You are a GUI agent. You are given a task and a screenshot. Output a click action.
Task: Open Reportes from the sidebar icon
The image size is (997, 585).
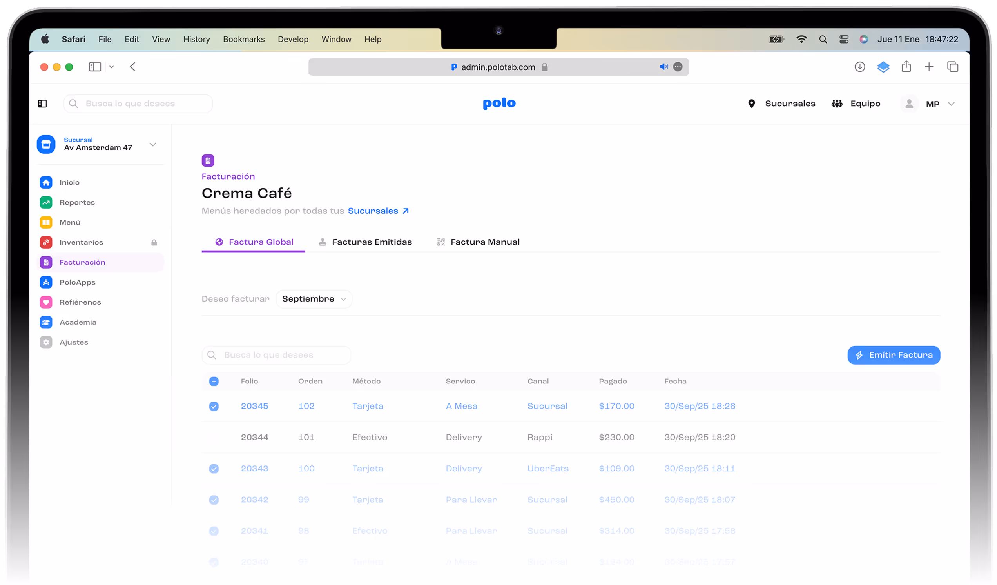46,202
